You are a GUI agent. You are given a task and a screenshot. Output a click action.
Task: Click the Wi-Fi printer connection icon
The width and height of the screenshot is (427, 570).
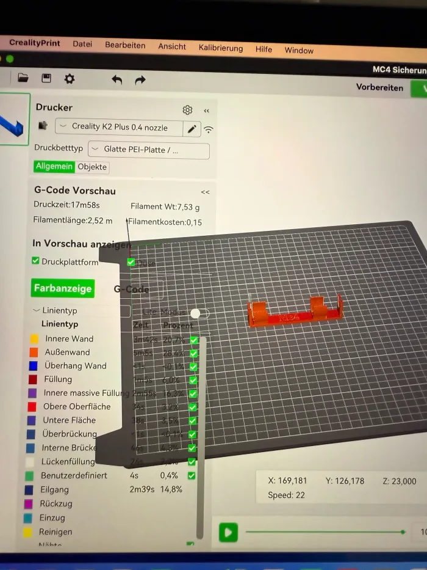tap(209, 130)
